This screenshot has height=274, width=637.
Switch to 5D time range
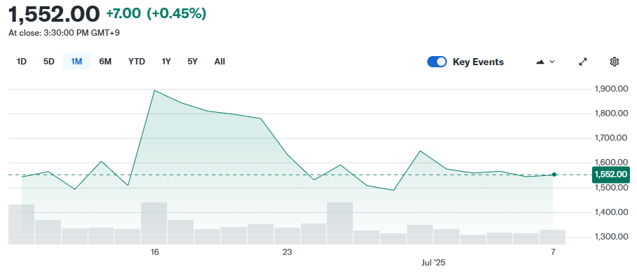point(48,62)
